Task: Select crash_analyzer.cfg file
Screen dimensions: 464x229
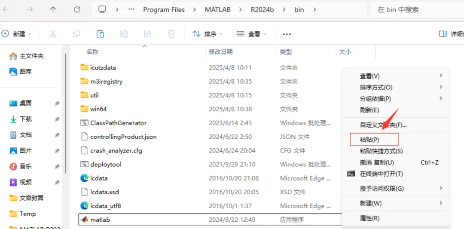Action: [x=111, y=151]
